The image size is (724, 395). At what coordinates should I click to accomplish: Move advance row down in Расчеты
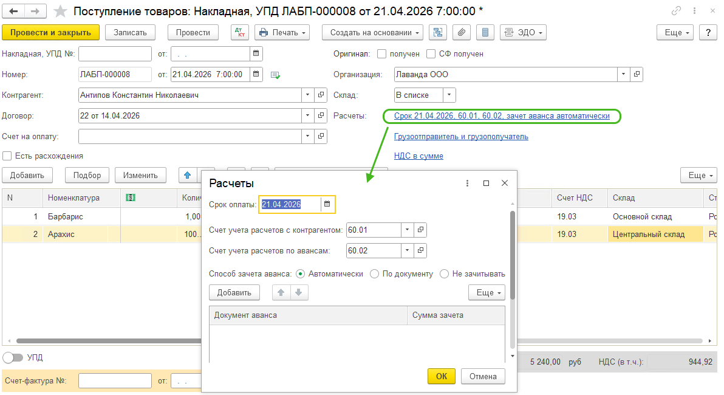click(x=299, y=292)
